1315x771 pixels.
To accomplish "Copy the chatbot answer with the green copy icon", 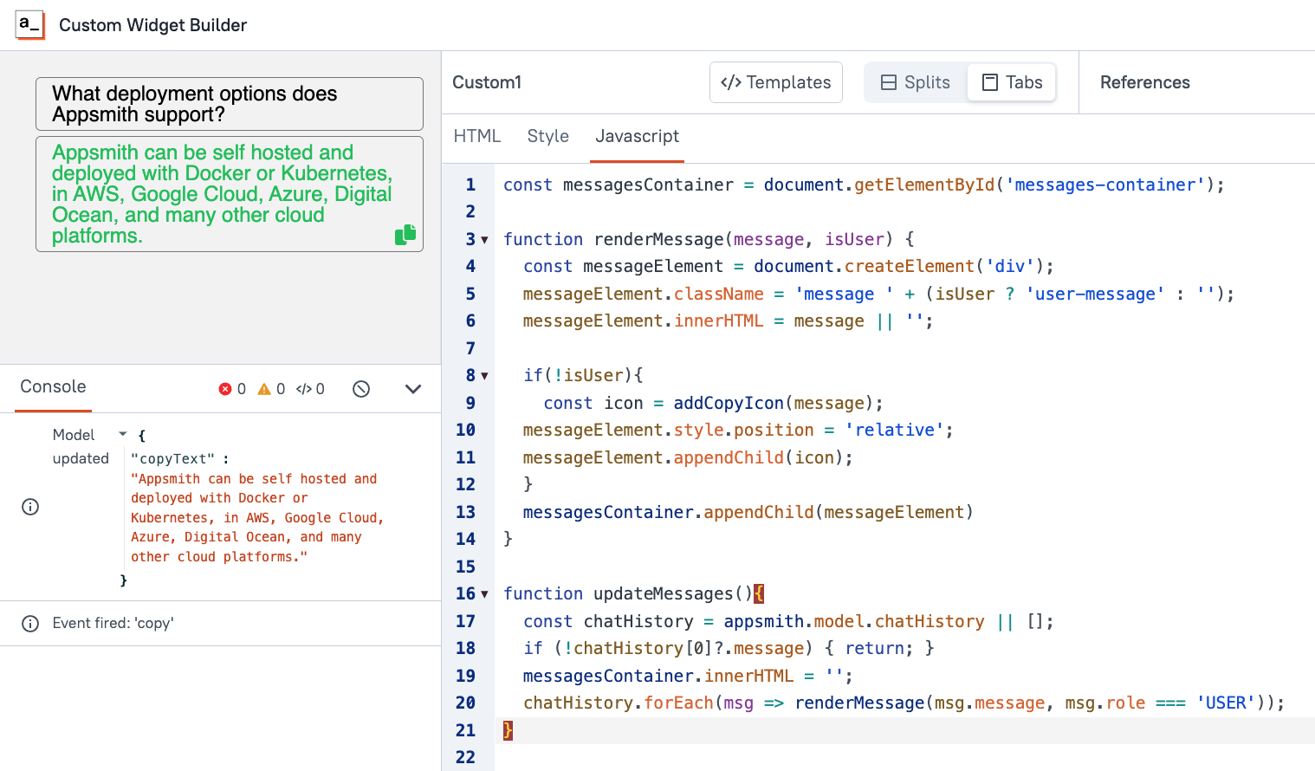I will [x=405, y=234].
